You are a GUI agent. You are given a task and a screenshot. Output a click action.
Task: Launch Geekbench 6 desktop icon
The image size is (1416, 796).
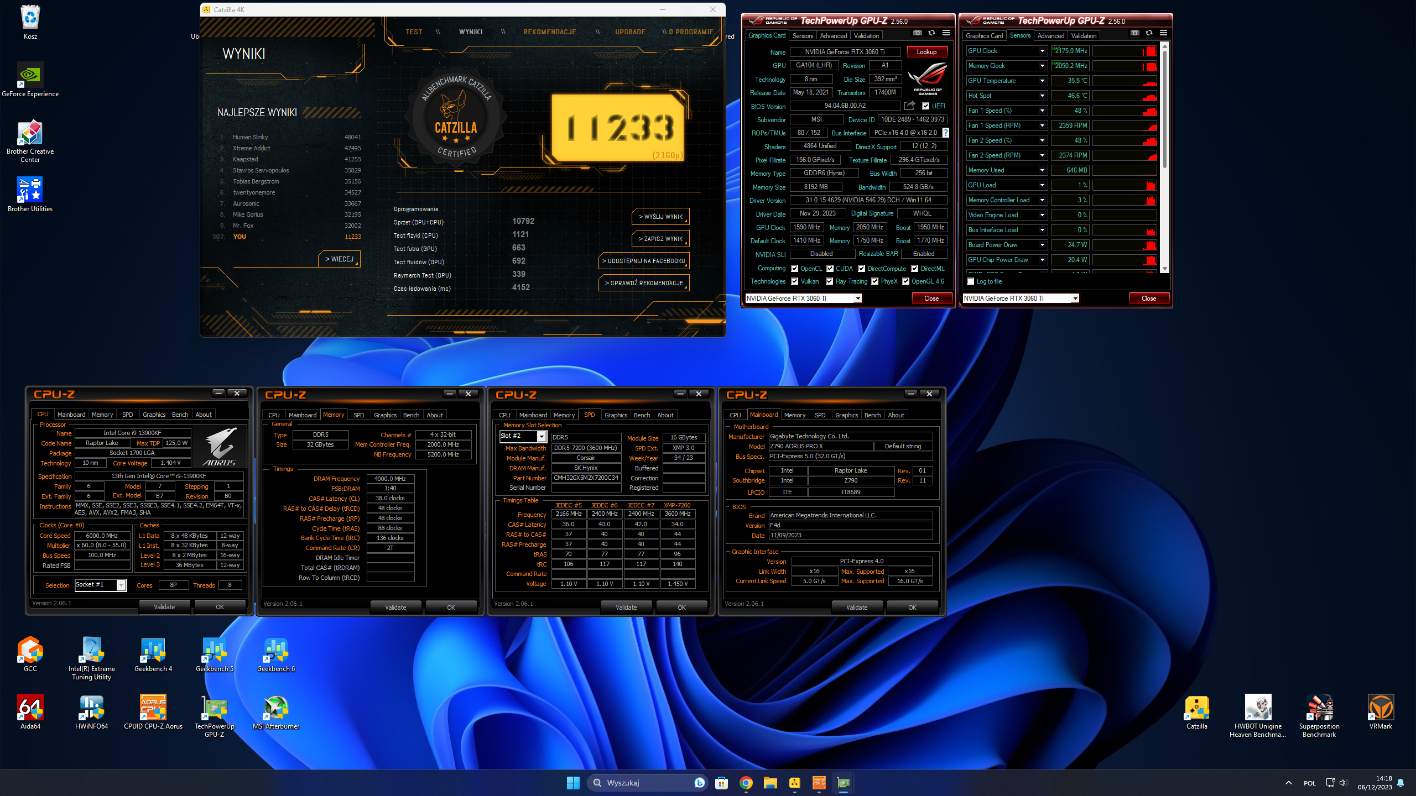tap(276, 654)
